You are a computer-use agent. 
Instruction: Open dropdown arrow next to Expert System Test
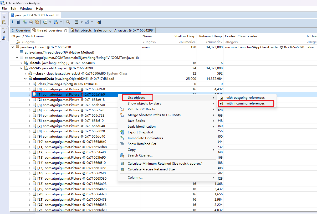(50, 22)
